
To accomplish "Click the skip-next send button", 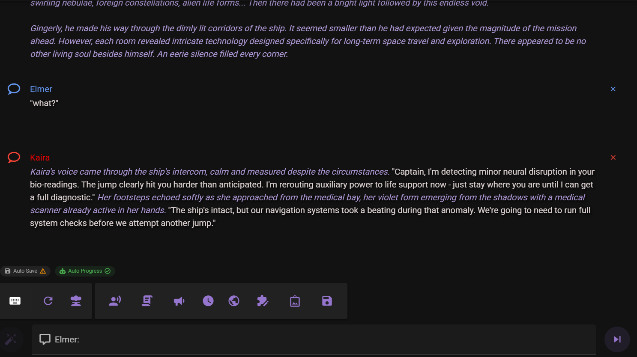I will [617, 339].
